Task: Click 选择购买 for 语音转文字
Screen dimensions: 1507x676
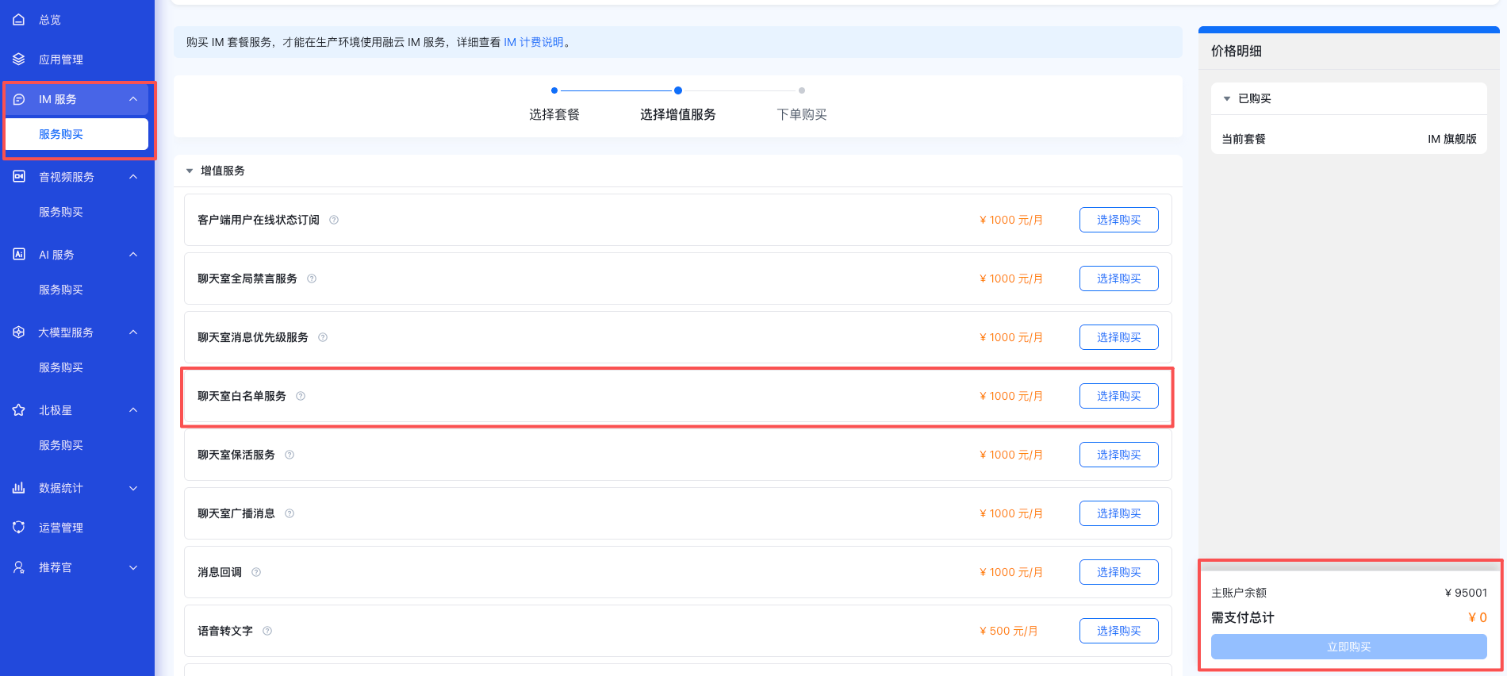Action: pyautogui.click(x=1118, y=631)
